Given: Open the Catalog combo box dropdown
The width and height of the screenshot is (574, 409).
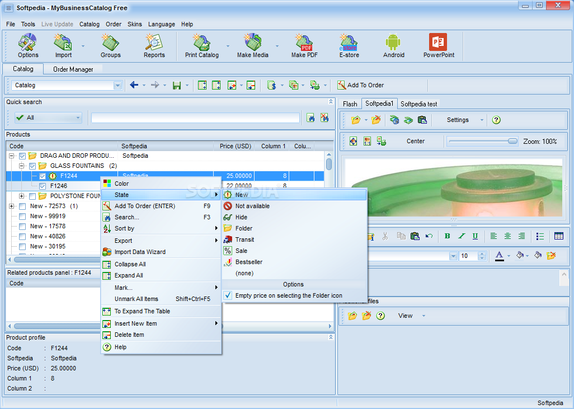Looking at the screenshot, I should coord(117,85).
